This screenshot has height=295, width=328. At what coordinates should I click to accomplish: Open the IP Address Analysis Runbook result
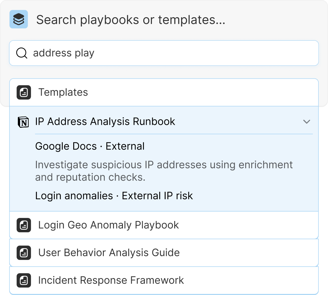click(105, 121)
